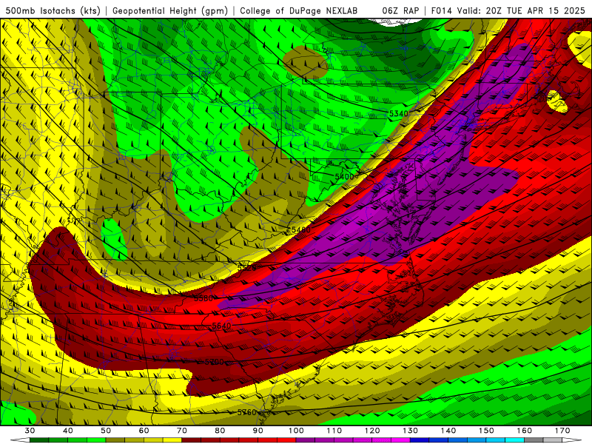Click the 160 knot colorbar label
Viewport: 592px width, 444px height.
tap(525, 431)
